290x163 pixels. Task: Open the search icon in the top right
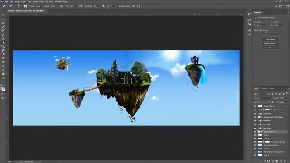coord(276,6)
